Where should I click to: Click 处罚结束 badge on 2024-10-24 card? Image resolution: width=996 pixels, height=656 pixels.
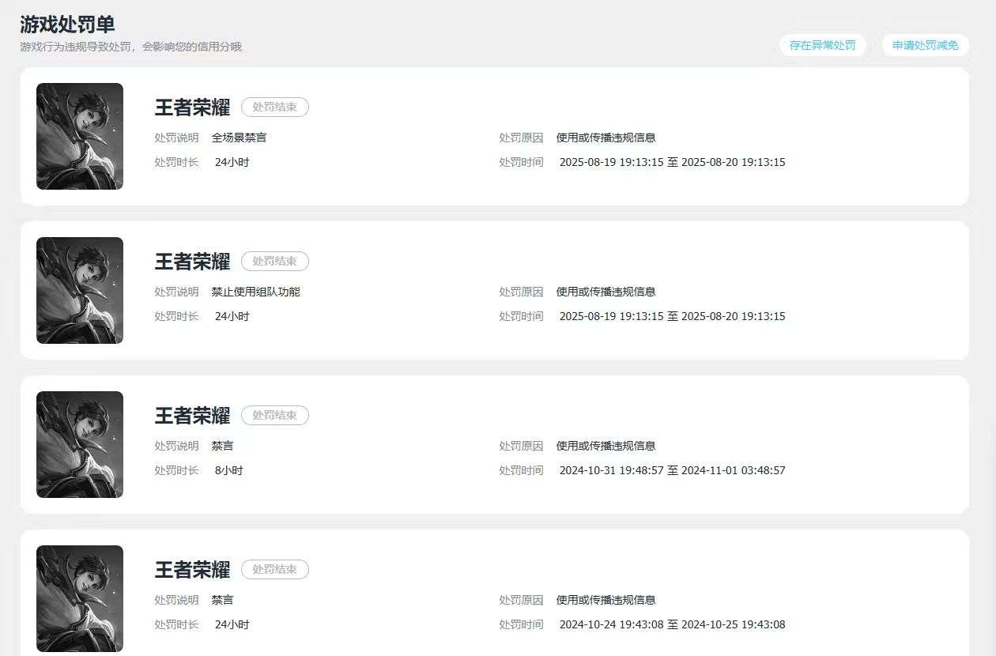pos(275,569)
